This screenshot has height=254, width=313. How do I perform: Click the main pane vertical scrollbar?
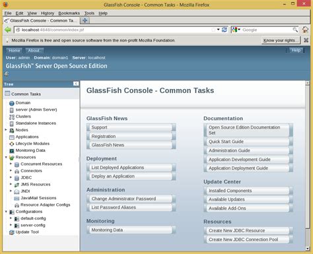click(308, 156)
